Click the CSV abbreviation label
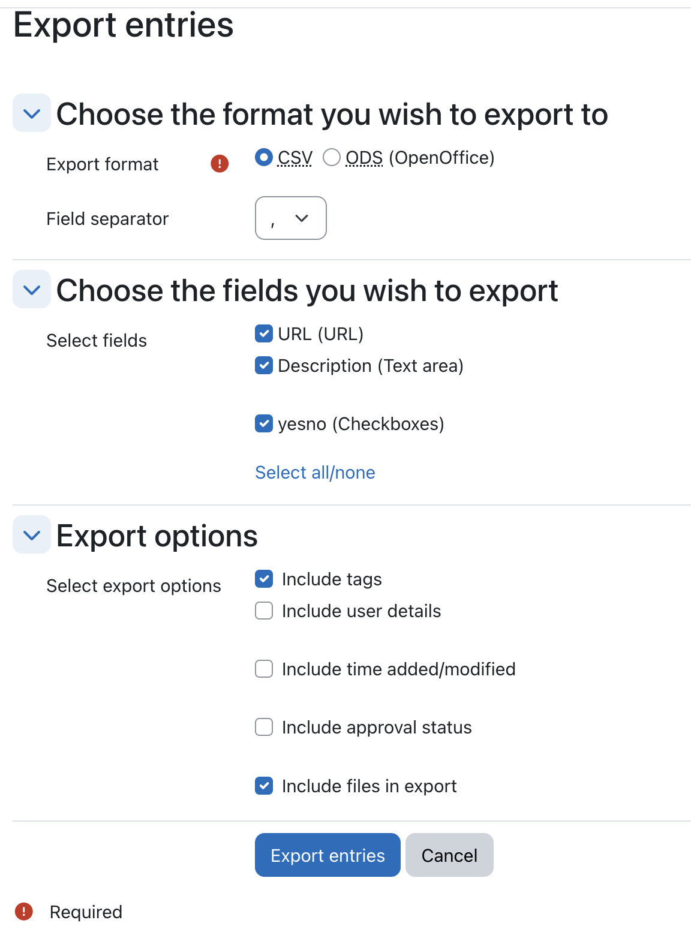 [x=295, y=158]
